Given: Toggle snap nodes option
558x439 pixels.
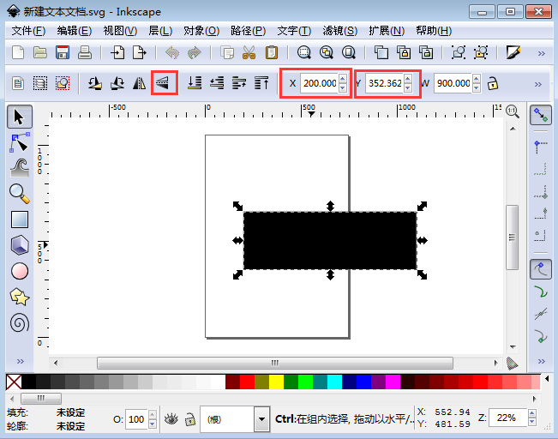Looking at the screenshot, I should point(541,269).
